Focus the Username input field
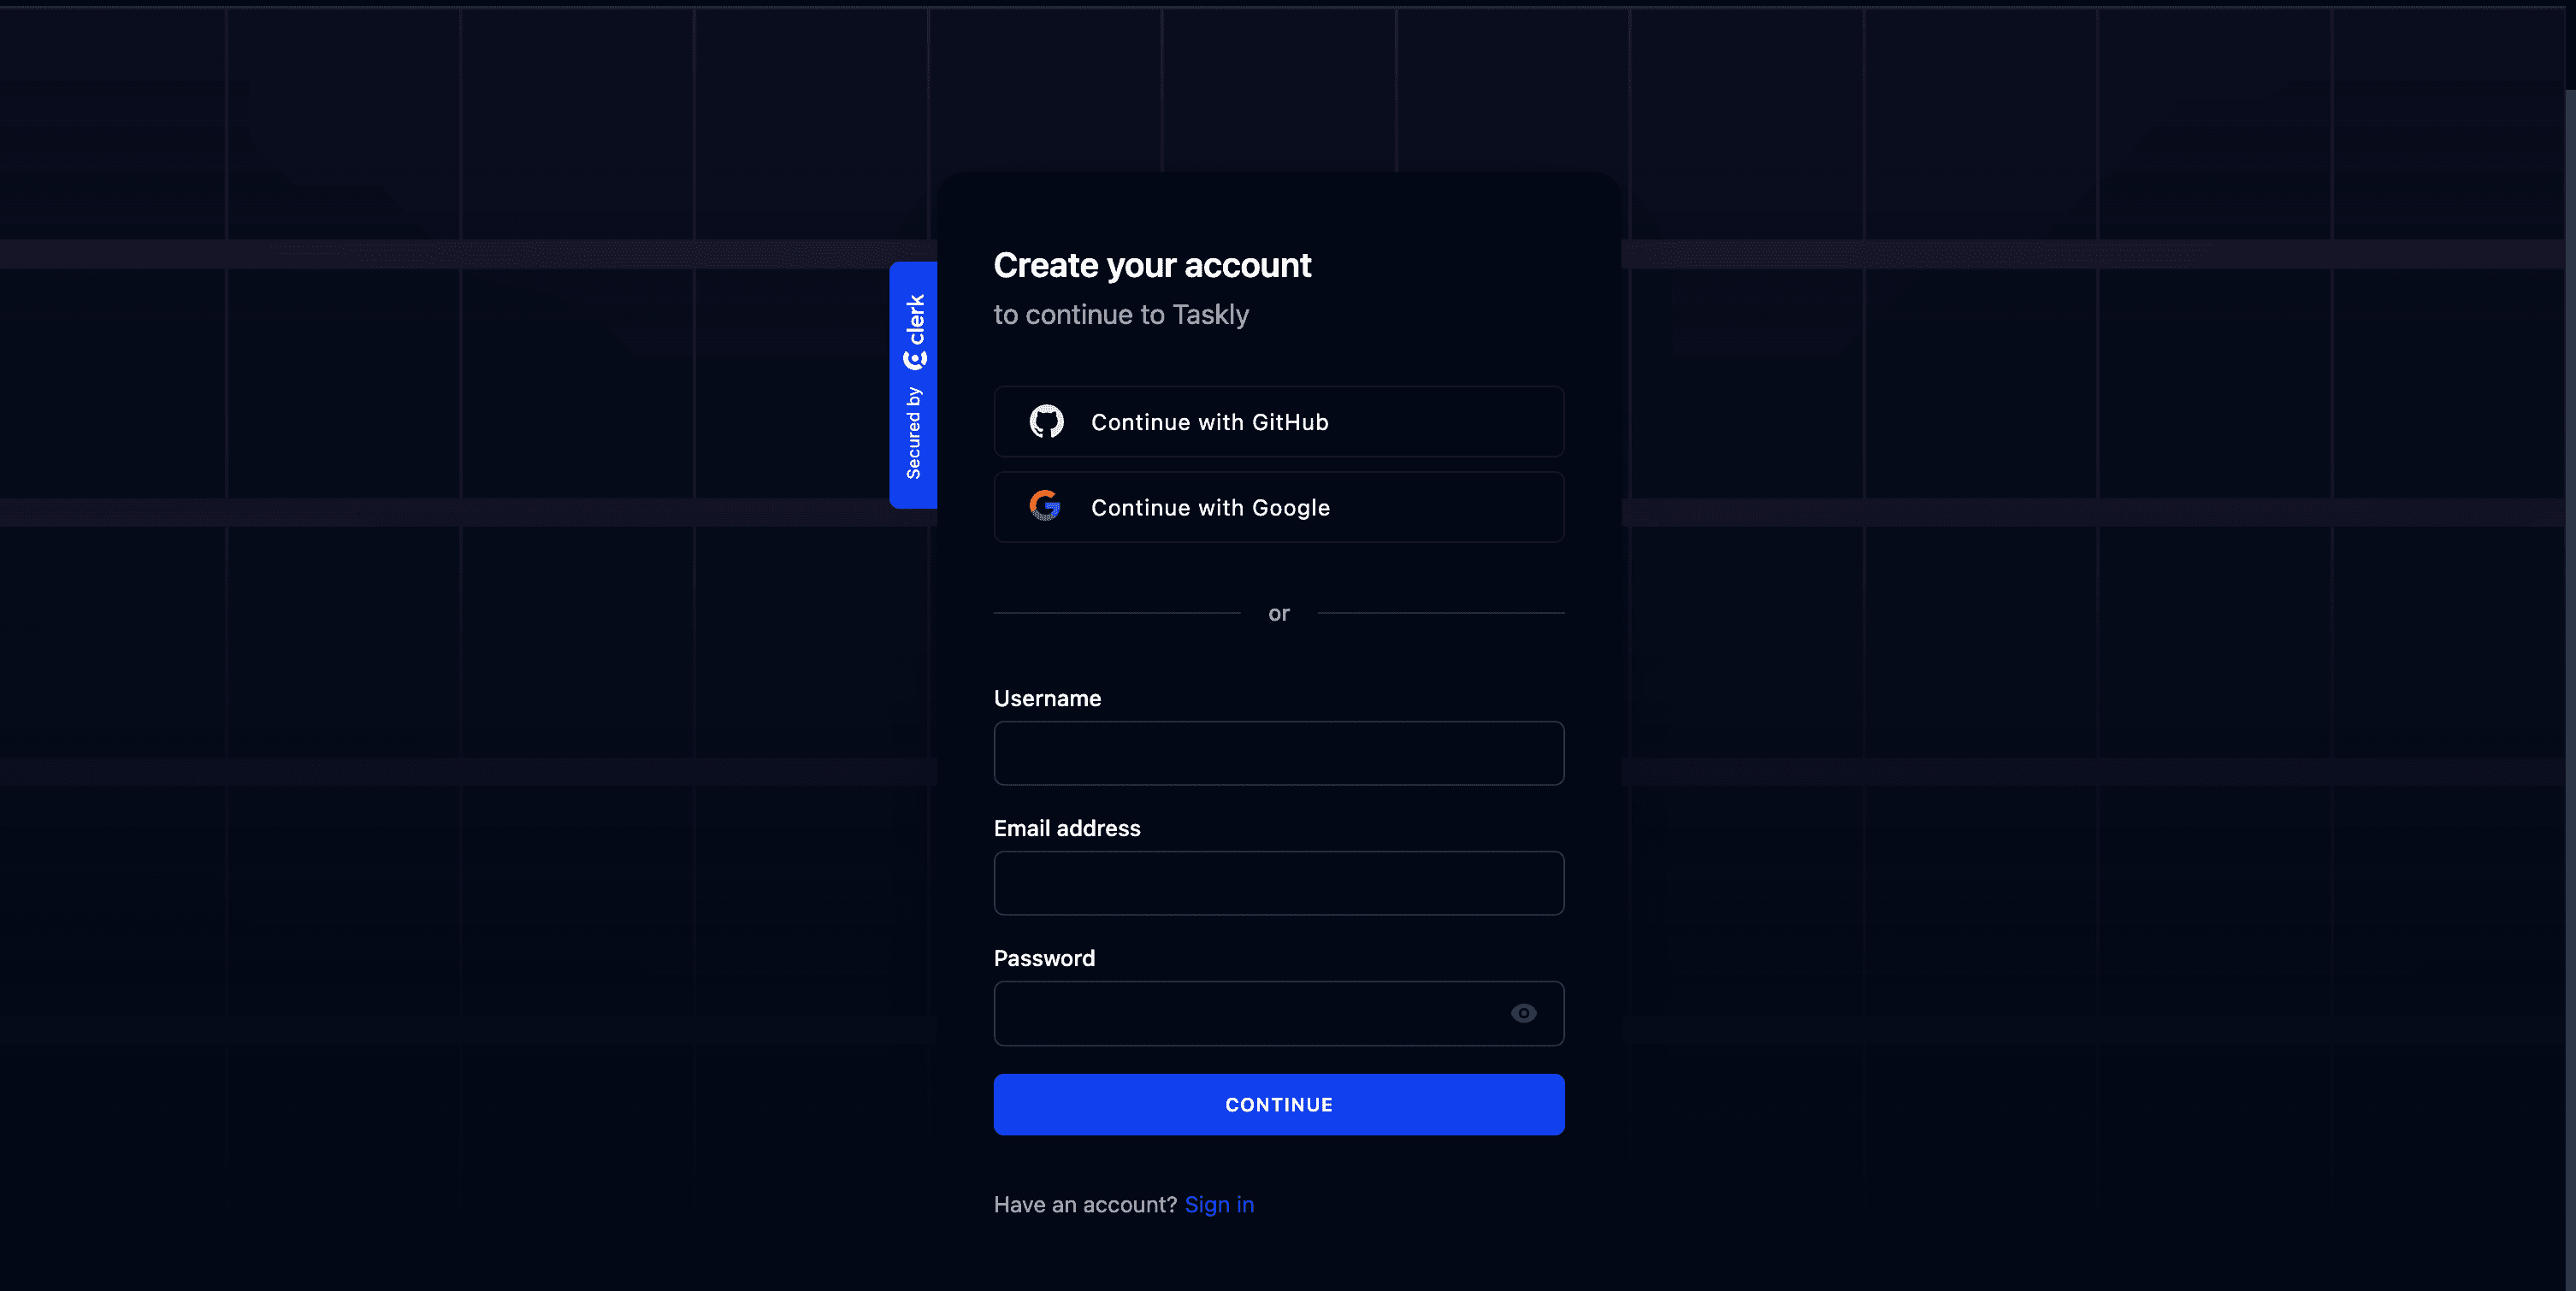2576x1291 pixels. [1279, 753]
